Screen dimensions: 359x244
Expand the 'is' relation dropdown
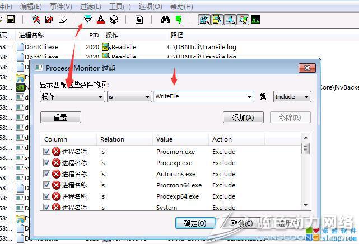pyautogui.click(x=129, y=96)
